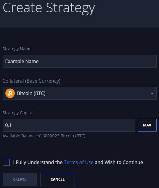Open the Terms of Use link
159x188 pixels.
pyautogui.click(x=79, y=162)
